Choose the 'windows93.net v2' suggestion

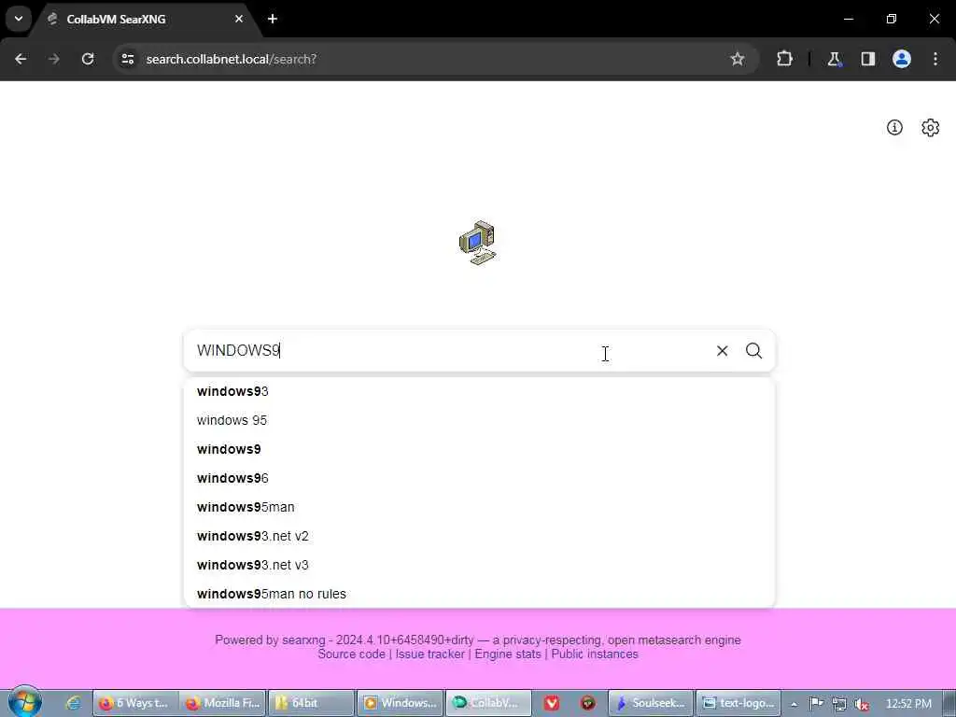479,536
